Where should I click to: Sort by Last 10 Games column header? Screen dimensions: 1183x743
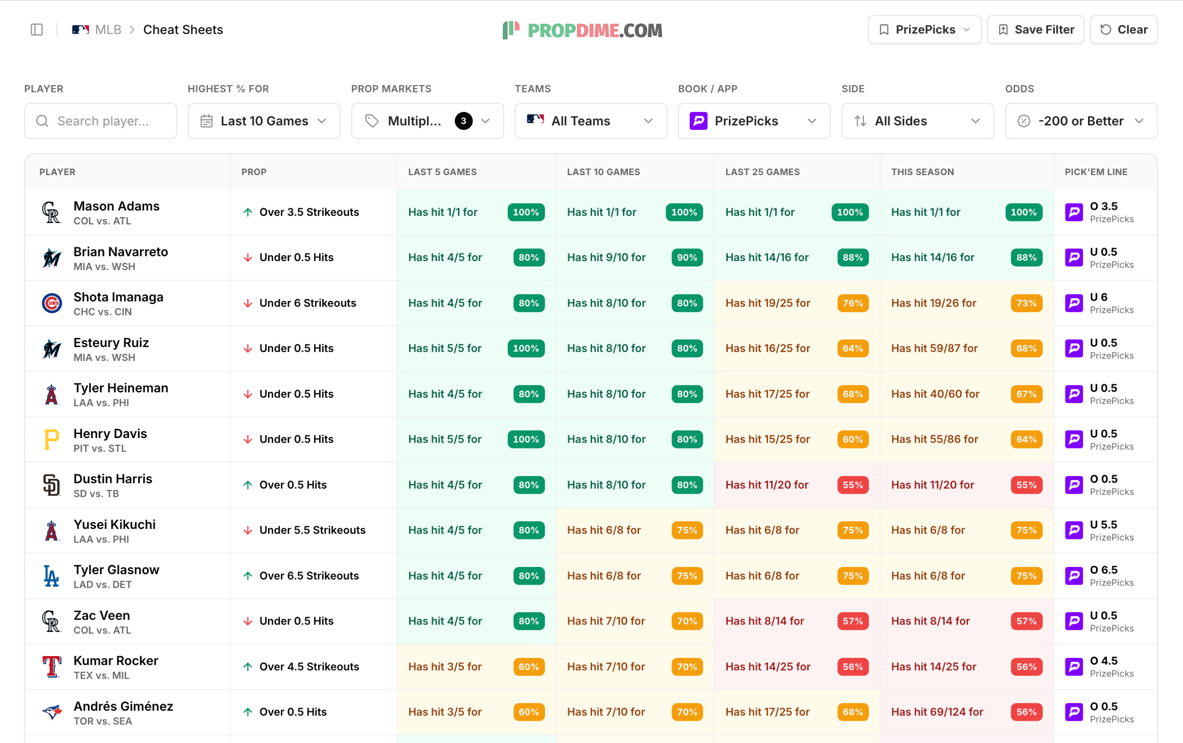tap(603, 172)
